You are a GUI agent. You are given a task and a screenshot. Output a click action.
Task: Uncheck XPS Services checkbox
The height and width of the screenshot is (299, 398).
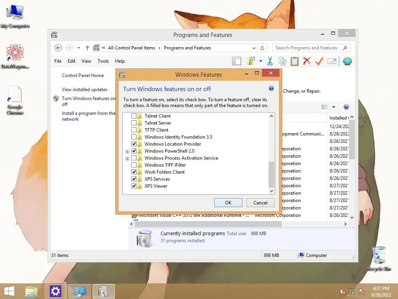tap(134, 179)
